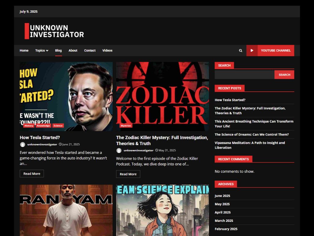The image size is (314, 236).
Task: Open the Pranayam post thumbnail
Action: coord(66,210)
